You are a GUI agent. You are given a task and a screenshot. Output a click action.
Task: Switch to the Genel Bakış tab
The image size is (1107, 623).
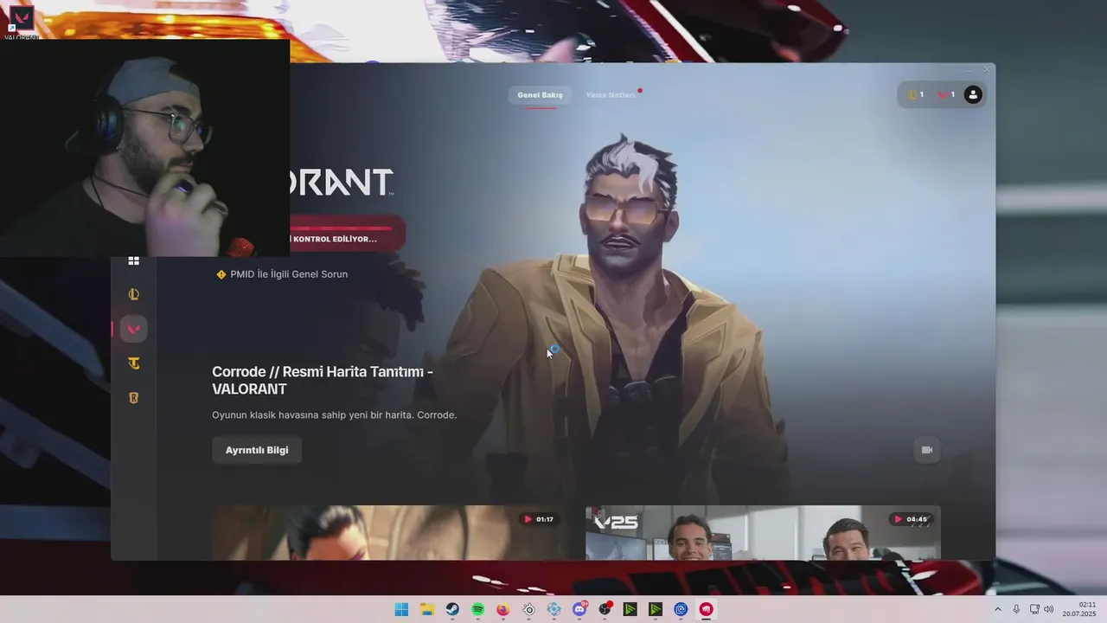pos(540,94)
